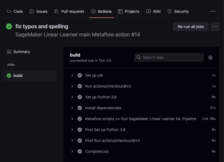Screen dimensions: 224x162
Task: Open the Wiki tab
Action: tap(154, 11)
